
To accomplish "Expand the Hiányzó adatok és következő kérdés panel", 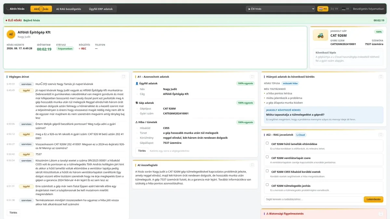I will pos(381,77).
